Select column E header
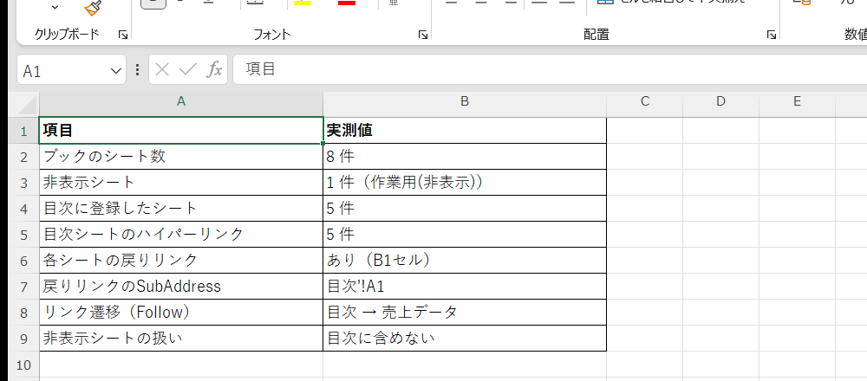The height and width of the screenshot is (381, 867). [x=797, y=101]
